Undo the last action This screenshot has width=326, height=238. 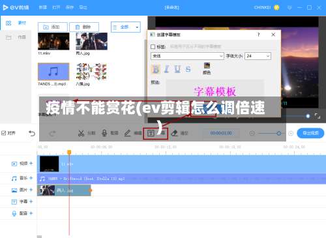[32, 133]
